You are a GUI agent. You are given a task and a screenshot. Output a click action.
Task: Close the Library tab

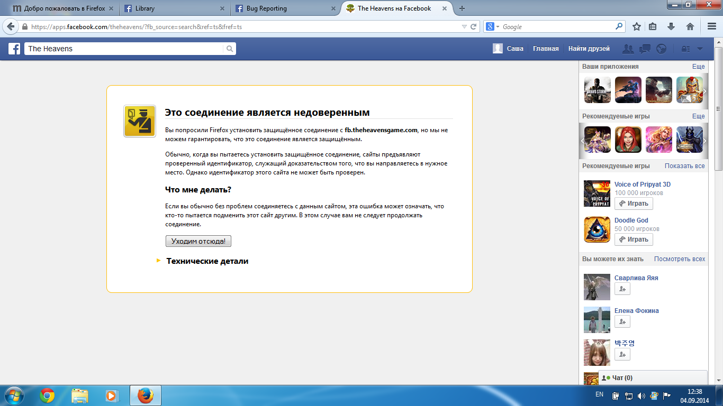[221, 8]
